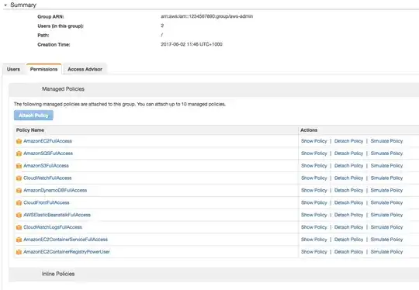Show Policy for CloudFrontFullAccess
The width and height of the screenshot is (419, 290).
pos(314,202)
